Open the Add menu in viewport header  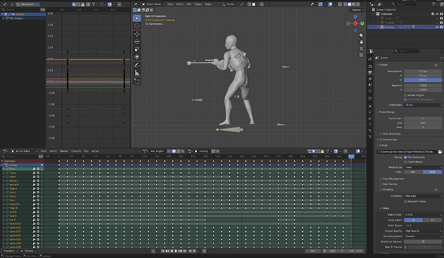(189, 5)
